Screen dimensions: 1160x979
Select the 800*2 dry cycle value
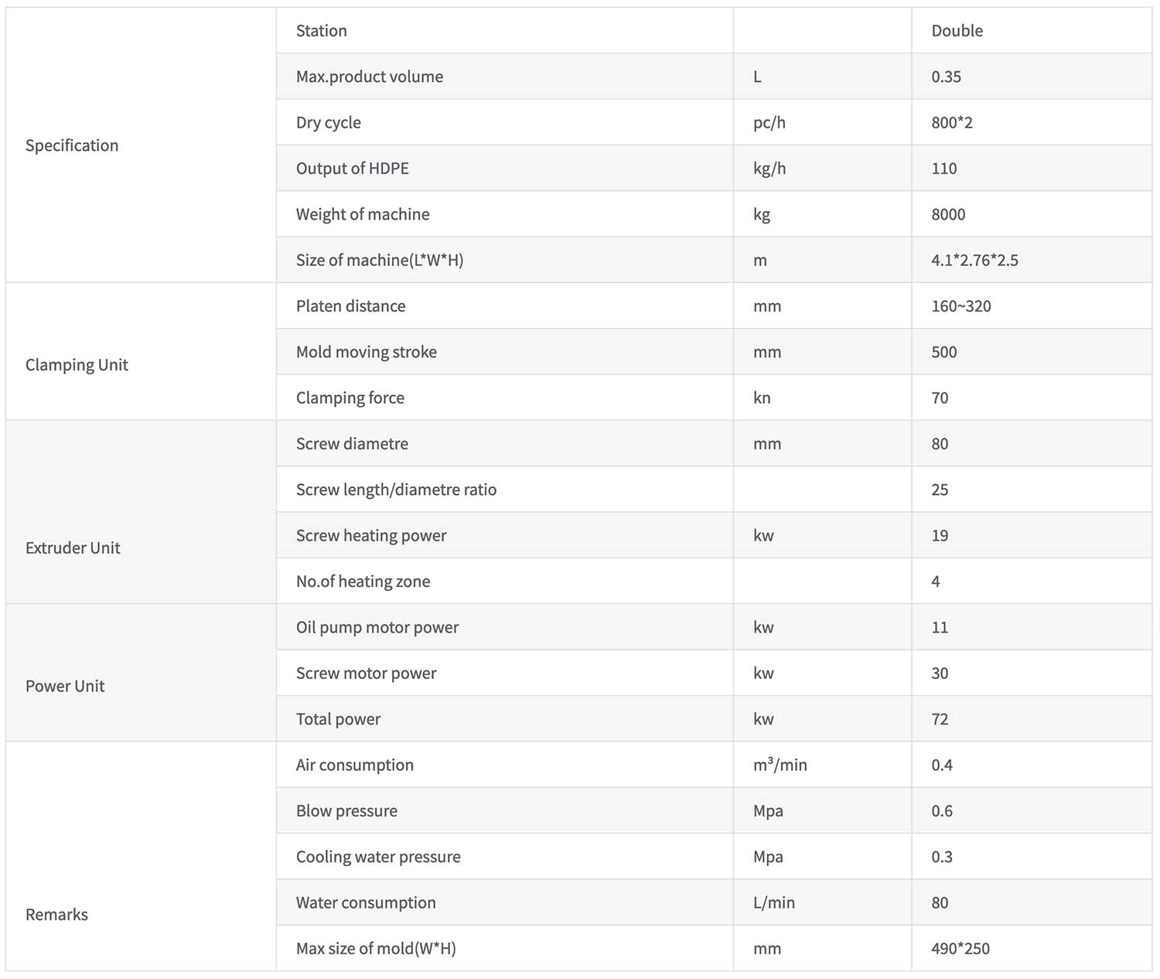[x=952, y=122]
